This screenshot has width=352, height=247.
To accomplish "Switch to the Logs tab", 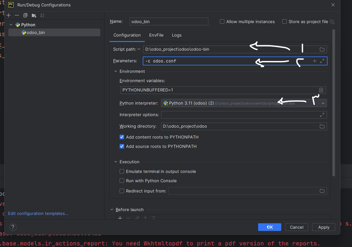I will point(177,35).
